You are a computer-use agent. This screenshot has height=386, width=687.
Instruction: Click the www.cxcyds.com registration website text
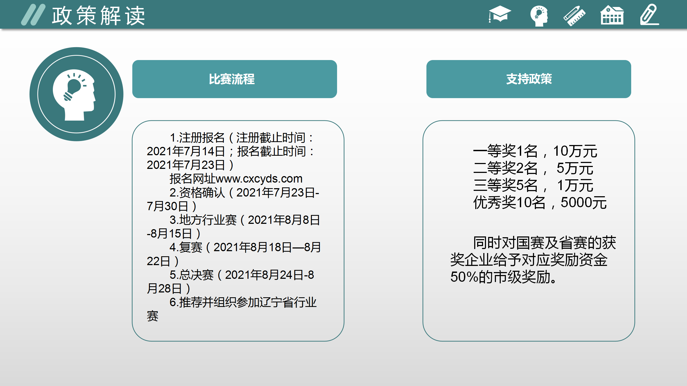tap(259, 179)
